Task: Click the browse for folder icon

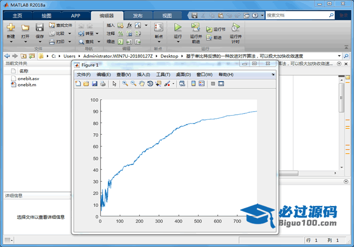Action: pos(32,56)
